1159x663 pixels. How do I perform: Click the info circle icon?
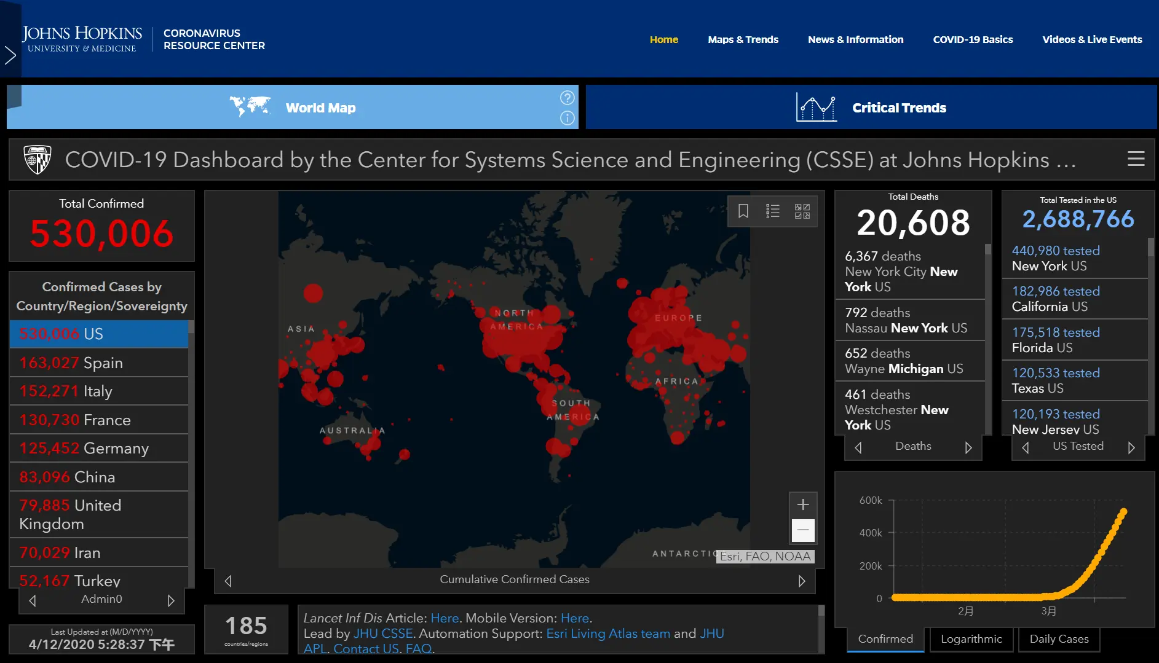point(567,118)
